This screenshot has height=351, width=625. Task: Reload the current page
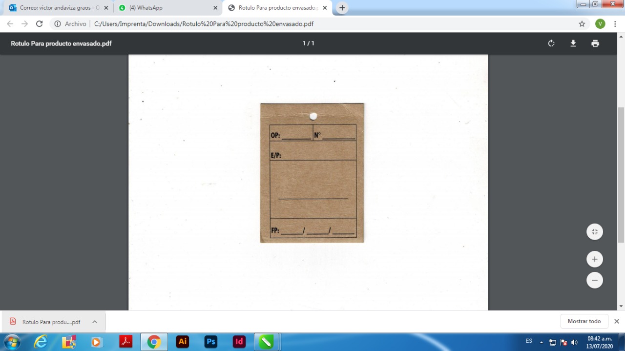[x=40, y=24]
